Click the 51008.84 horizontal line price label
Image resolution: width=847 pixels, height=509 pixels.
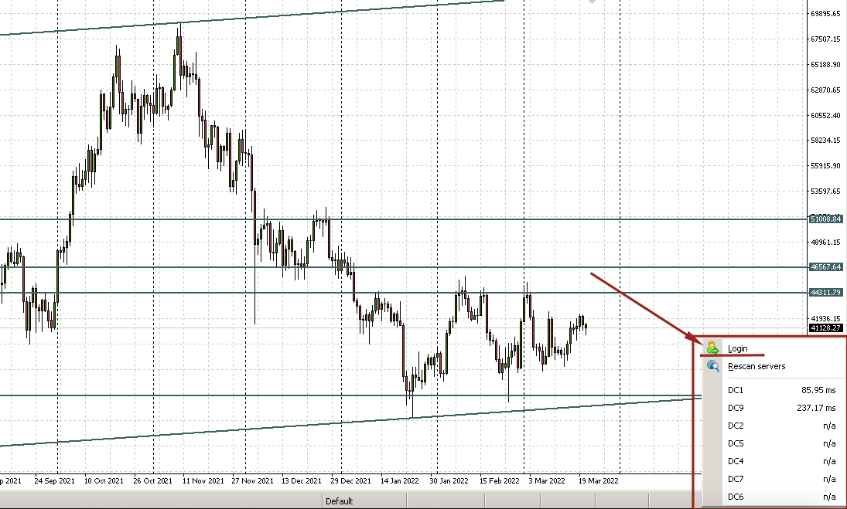826,219
